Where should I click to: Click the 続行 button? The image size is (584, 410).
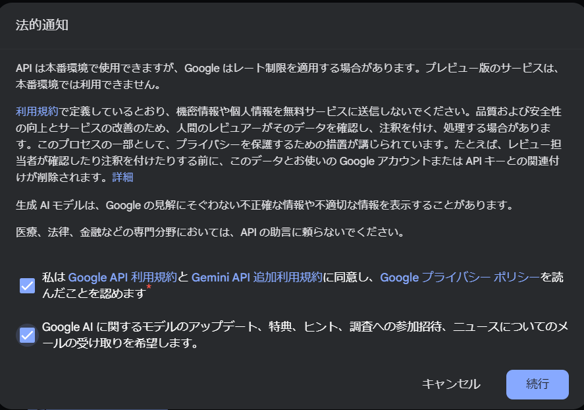(537, 384)
